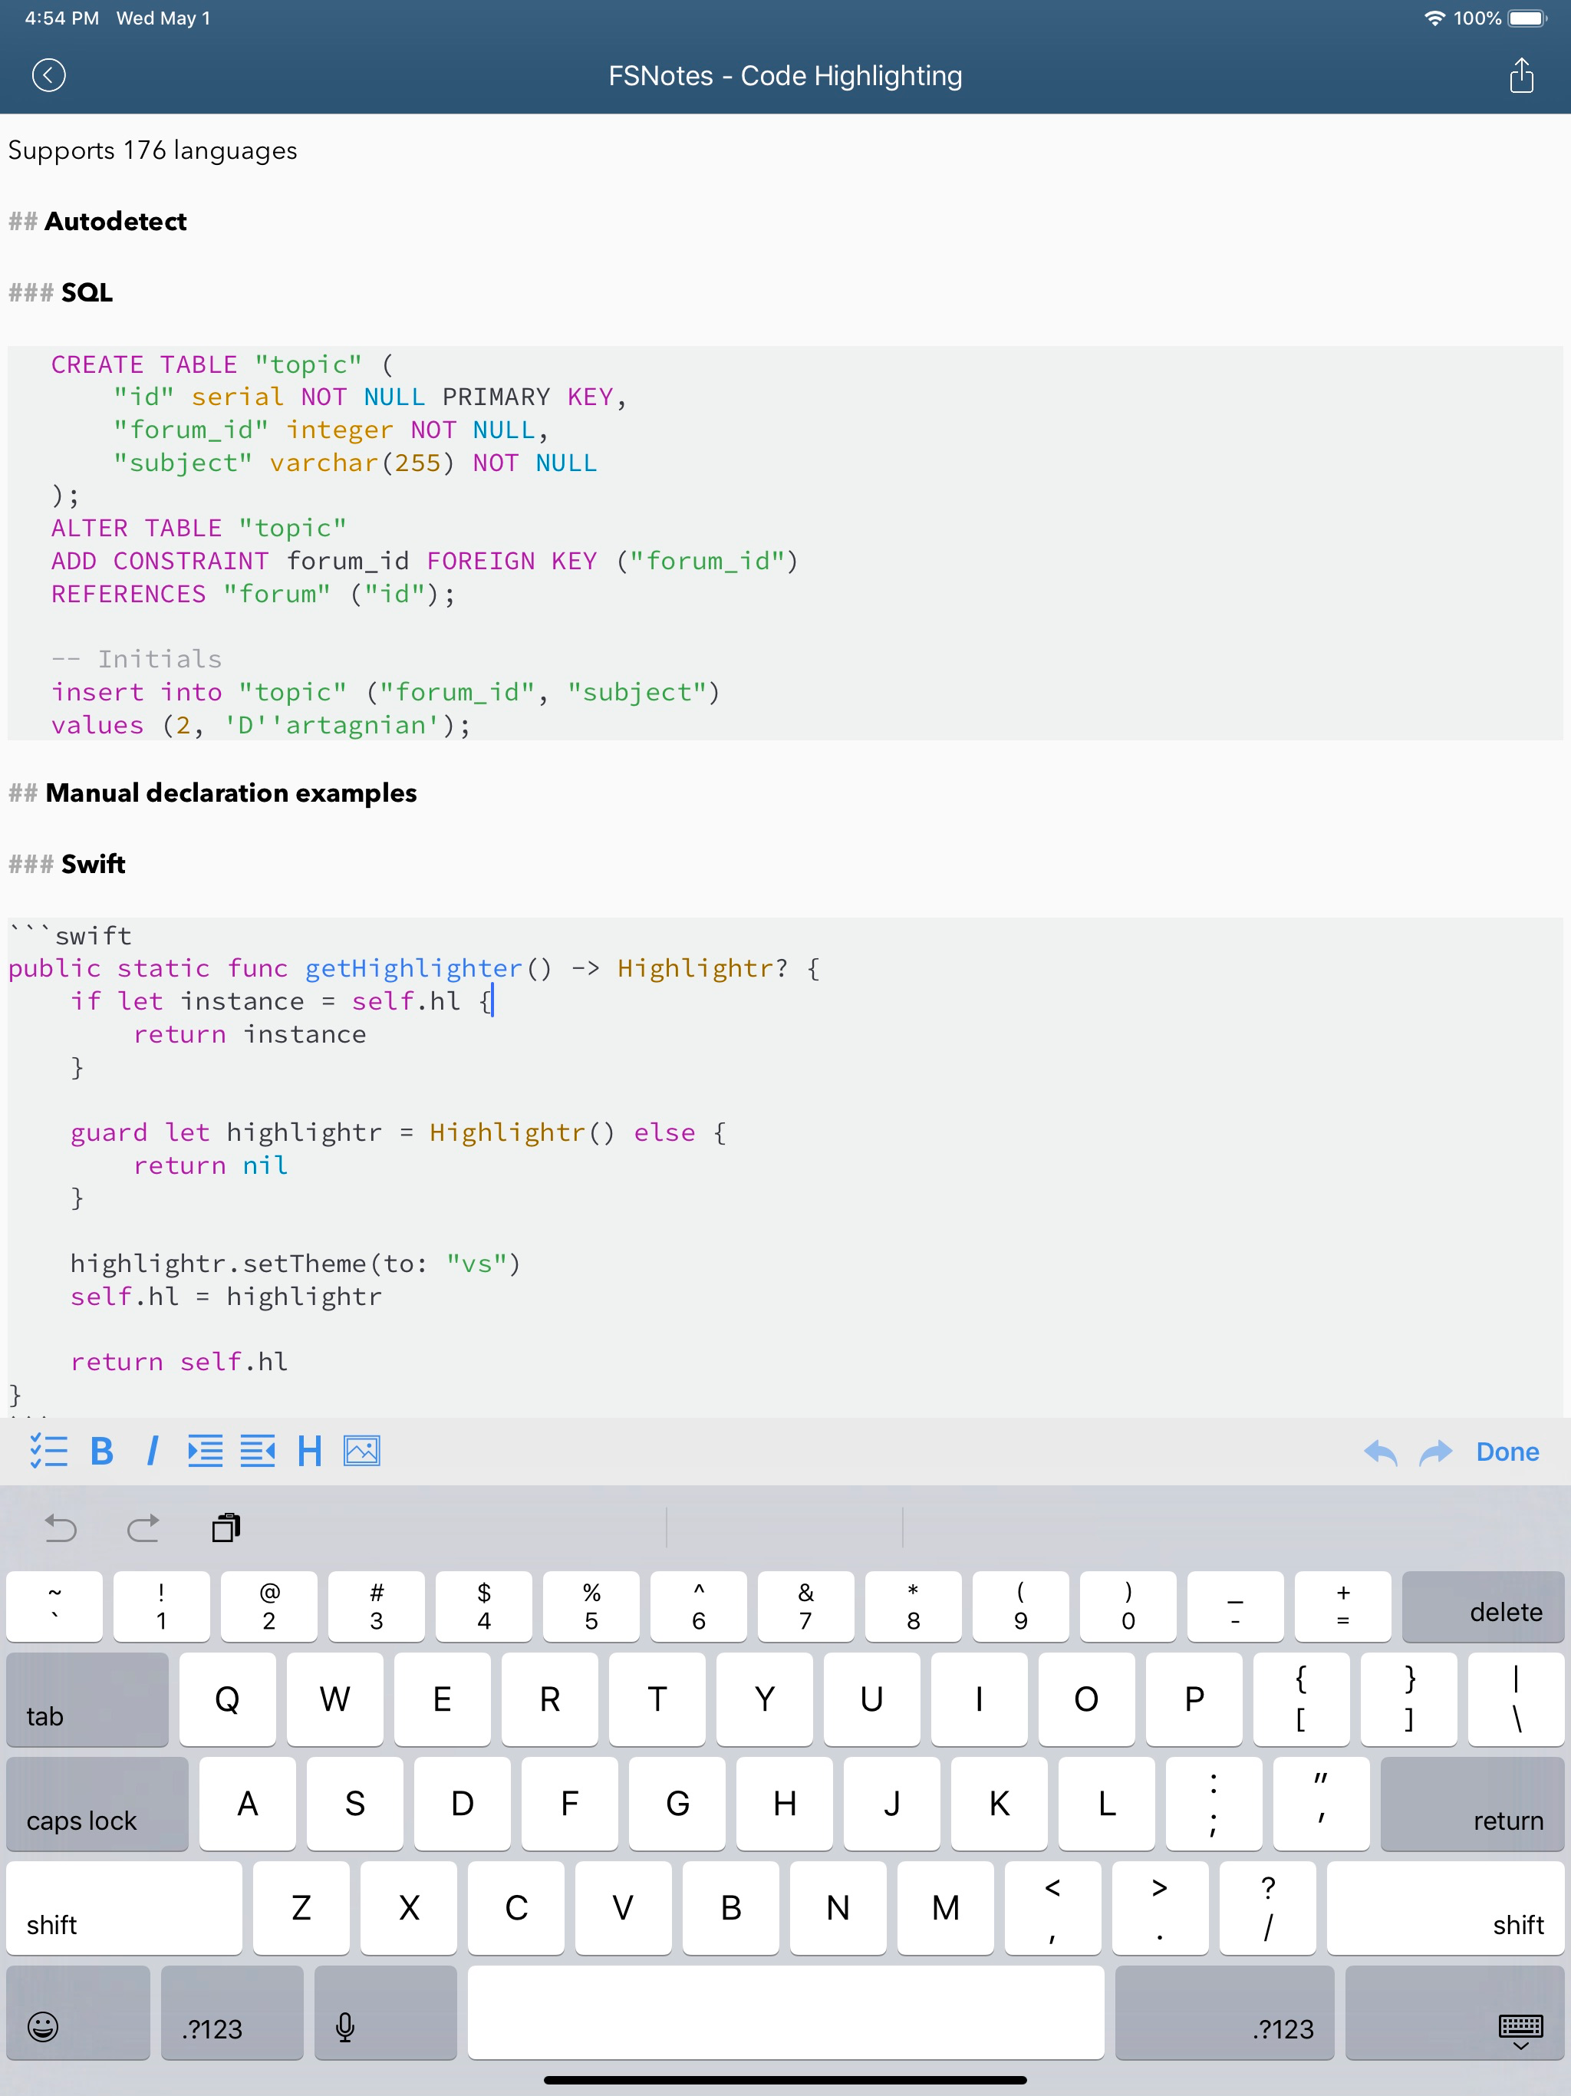
Task: Start dictation with the microphone key
Action: click(x=385, y=2012)
